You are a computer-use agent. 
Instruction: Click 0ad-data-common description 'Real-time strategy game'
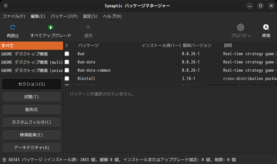coord(249,70)
